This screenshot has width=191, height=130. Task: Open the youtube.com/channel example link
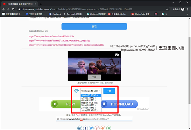[59, 41]
